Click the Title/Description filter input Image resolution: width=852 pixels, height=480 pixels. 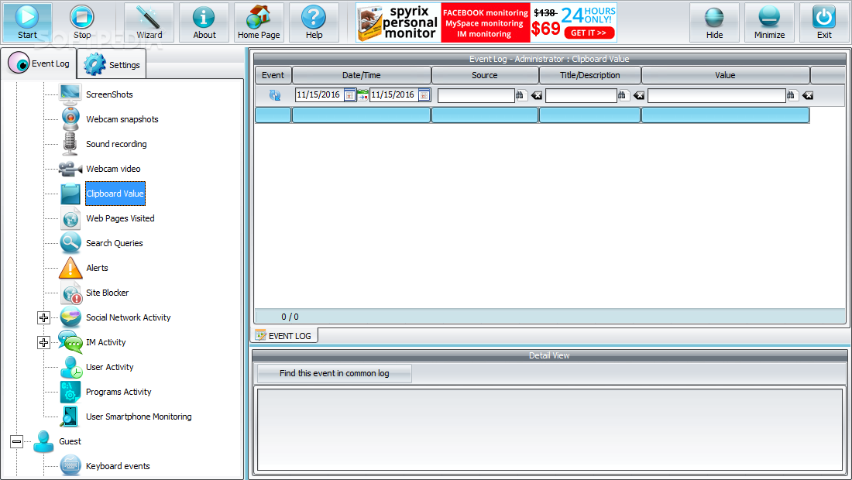[x=581, y=95]
